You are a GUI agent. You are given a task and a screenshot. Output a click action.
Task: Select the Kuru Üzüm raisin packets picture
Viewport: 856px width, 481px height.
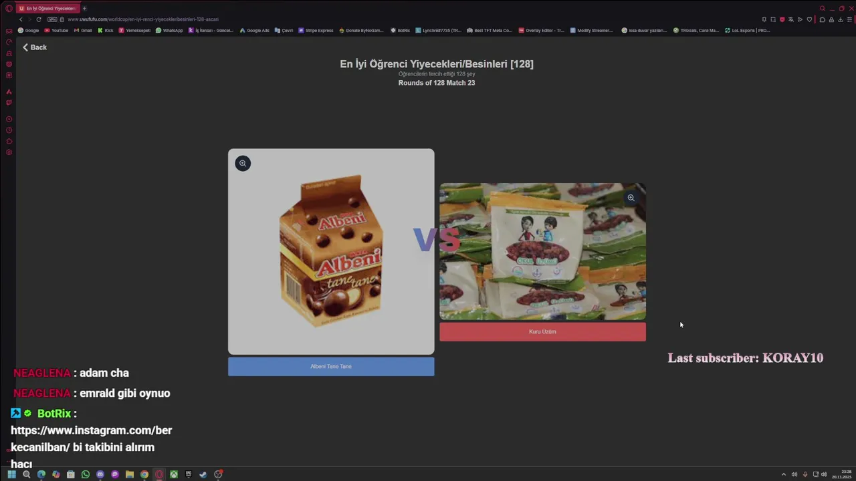pyautogui.click(x=542, y=251)
